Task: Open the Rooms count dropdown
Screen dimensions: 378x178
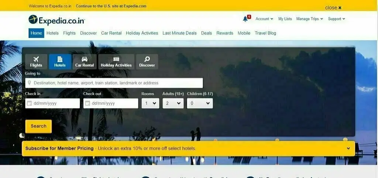Action: click(x=151, y=103)
